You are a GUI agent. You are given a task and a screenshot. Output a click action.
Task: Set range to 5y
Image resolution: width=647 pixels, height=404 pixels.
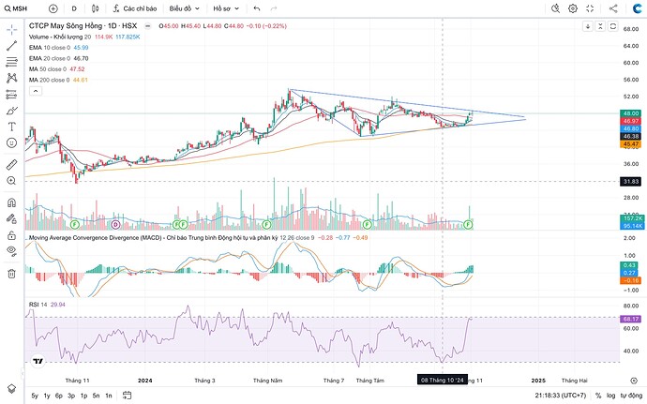tap(35, 396)
